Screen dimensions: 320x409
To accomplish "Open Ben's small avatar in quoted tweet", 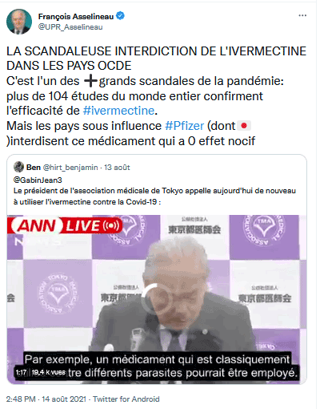I will click(18, 167).
